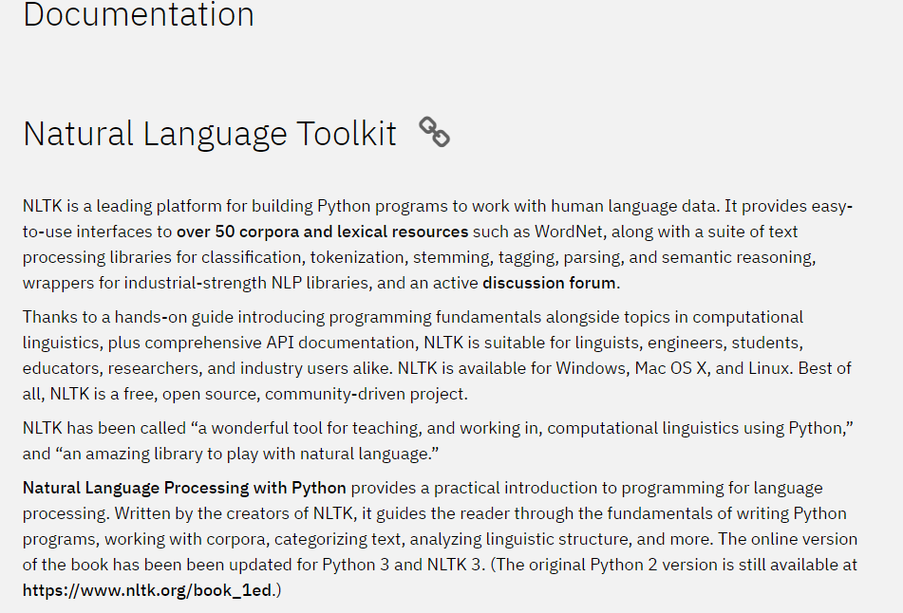The width and height of the screenshot is (903, 613).
Task: Click the phrase 'industrial-strength NLP libraries'
Action: tap(246, 283)
